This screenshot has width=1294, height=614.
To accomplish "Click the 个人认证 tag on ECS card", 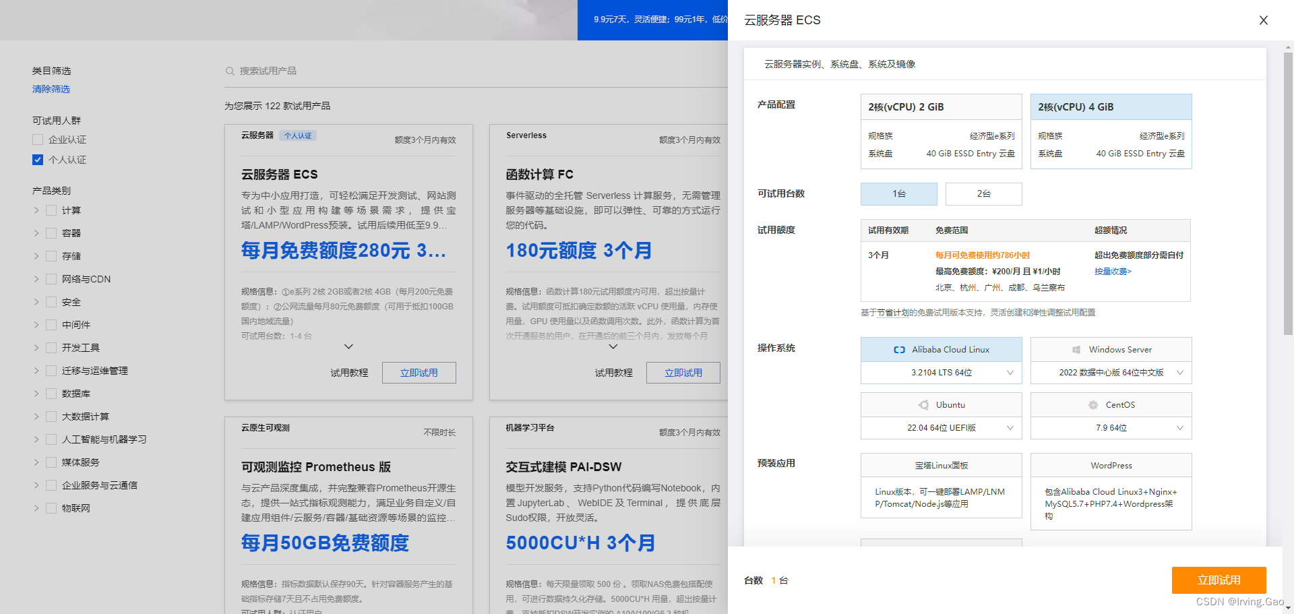I will point(298,135).
